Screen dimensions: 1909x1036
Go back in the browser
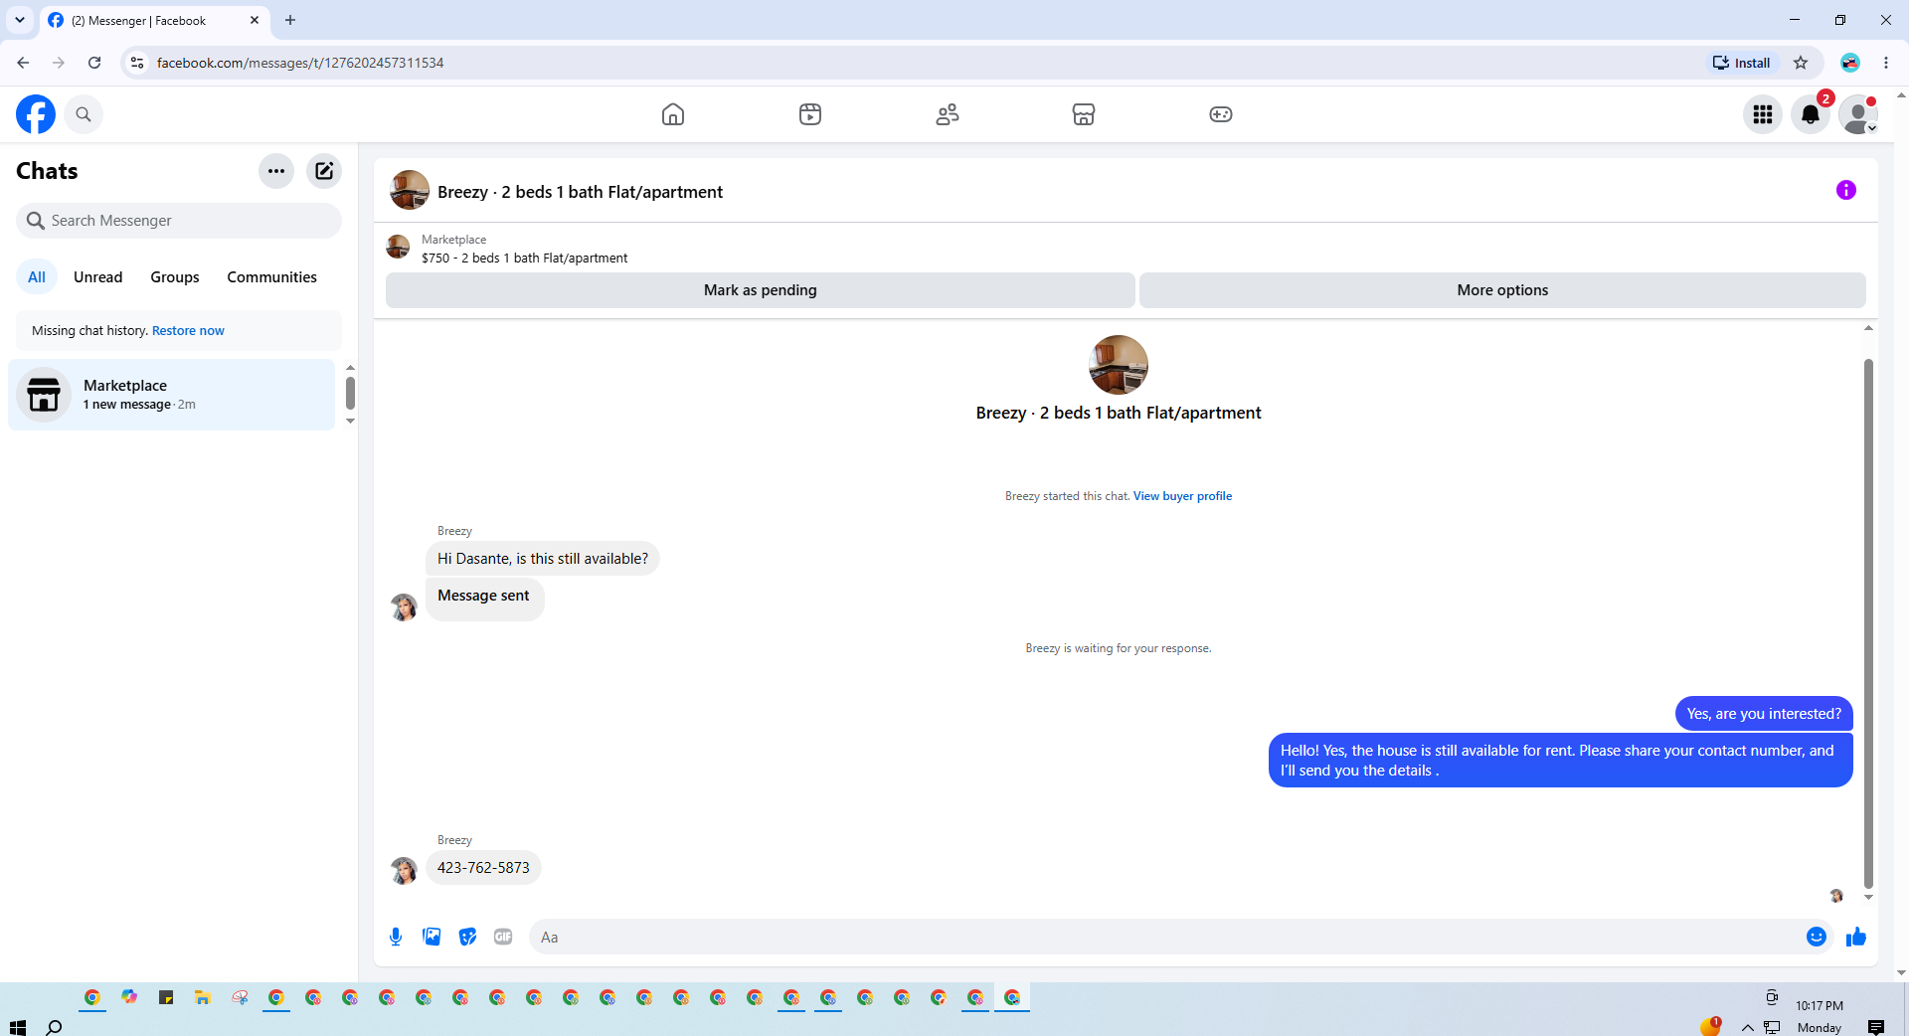click(23, 63)
